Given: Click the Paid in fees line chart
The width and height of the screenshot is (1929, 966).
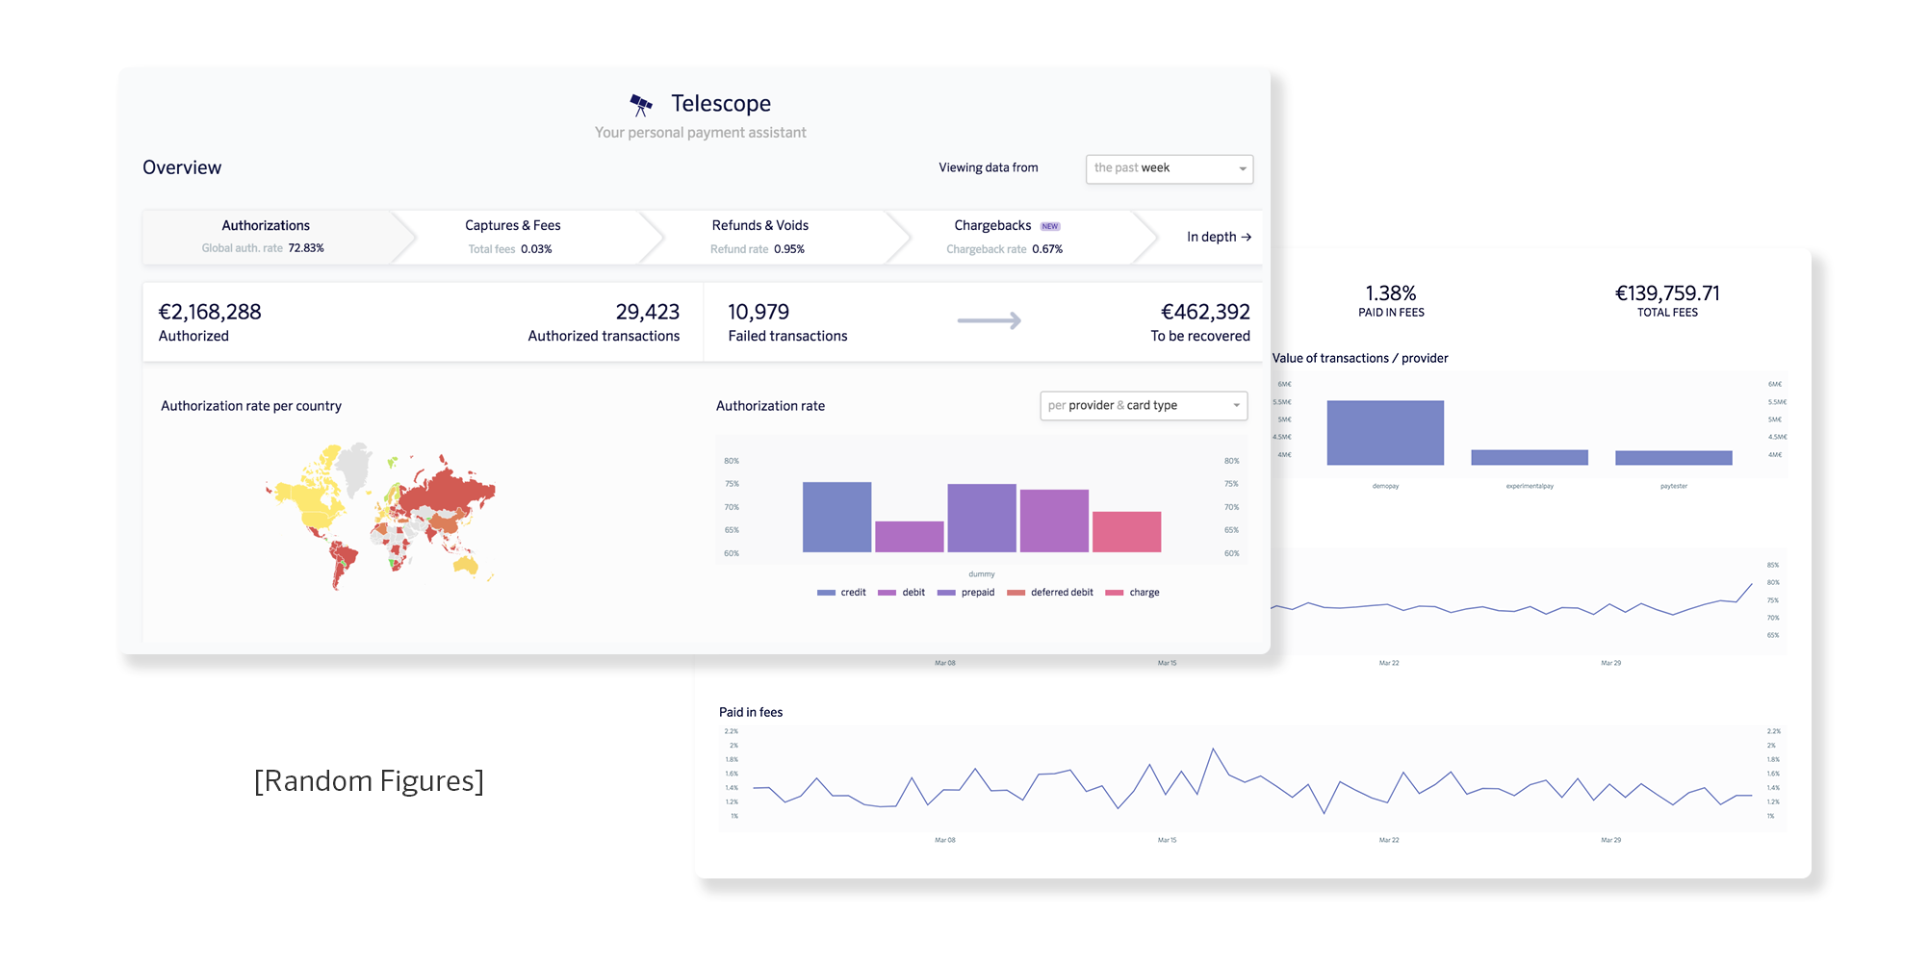Looking at the screenshot, I should 1251,779.
